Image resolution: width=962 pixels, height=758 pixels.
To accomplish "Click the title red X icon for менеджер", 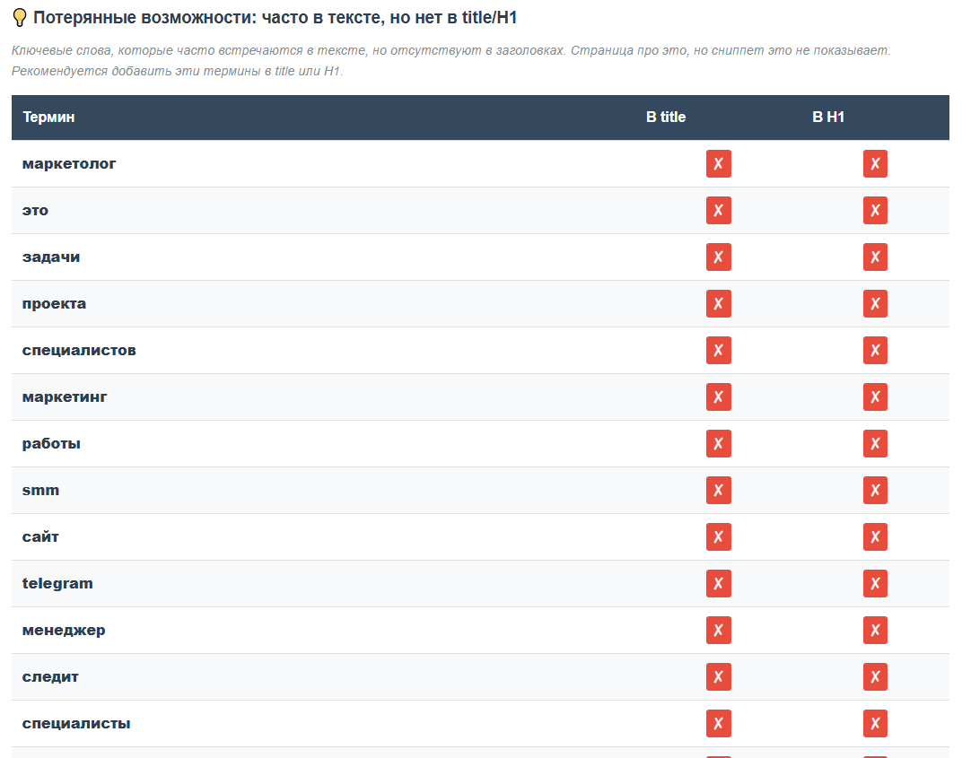I will [719, 630].
